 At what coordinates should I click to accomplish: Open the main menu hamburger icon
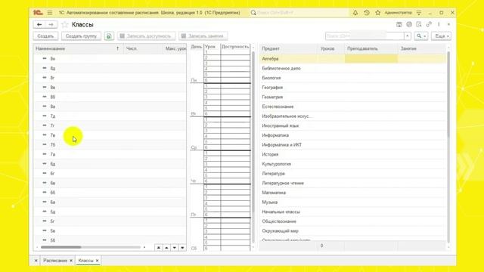coord(50,13)
